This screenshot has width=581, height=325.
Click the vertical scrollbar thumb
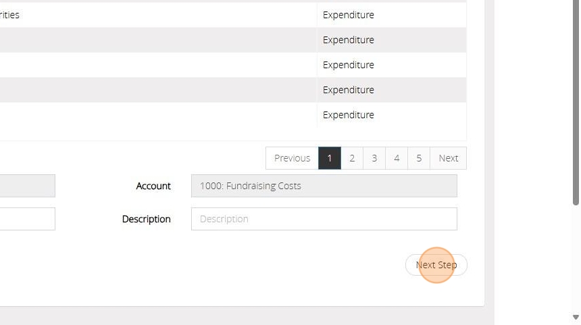pos(576,101)
